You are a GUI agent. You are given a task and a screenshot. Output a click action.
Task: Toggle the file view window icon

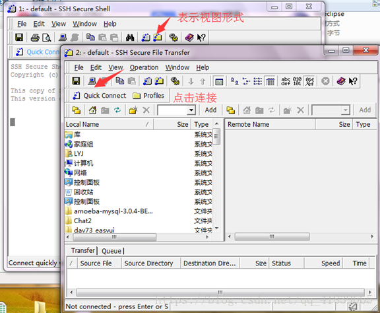pos(219,81)
